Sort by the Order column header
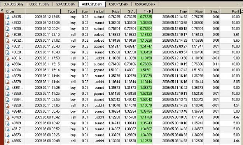Viewport: 243px width, 145px height. [14, 11]
